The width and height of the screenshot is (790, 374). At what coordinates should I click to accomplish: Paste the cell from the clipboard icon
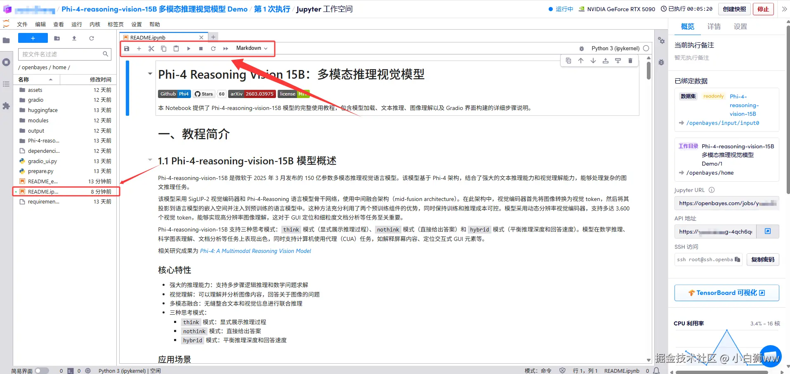click(176, 49)
